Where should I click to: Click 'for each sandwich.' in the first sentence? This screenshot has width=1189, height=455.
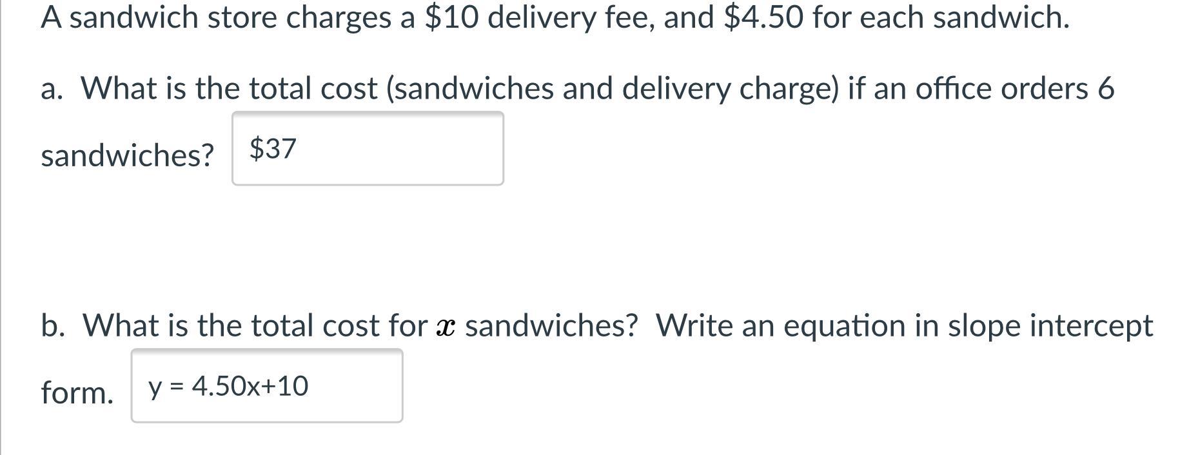click(941, 17)
